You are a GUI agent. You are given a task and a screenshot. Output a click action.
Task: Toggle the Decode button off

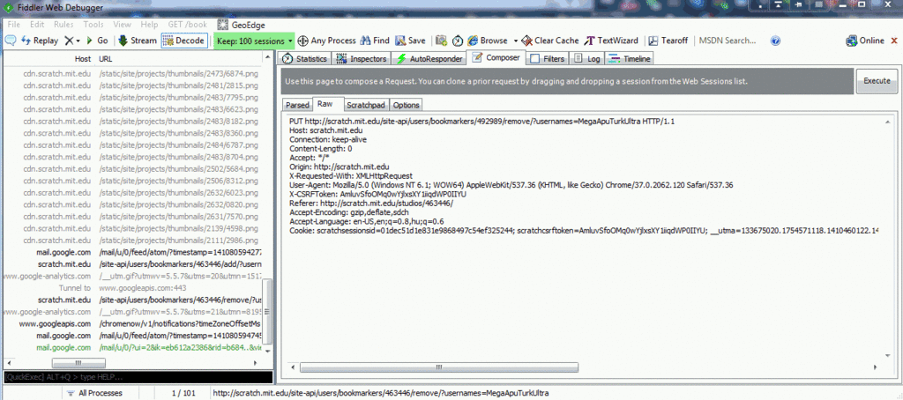pyautogui.click(x=183, y=41)
